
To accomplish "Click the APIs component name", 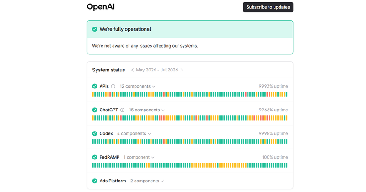I will [104, 86].
